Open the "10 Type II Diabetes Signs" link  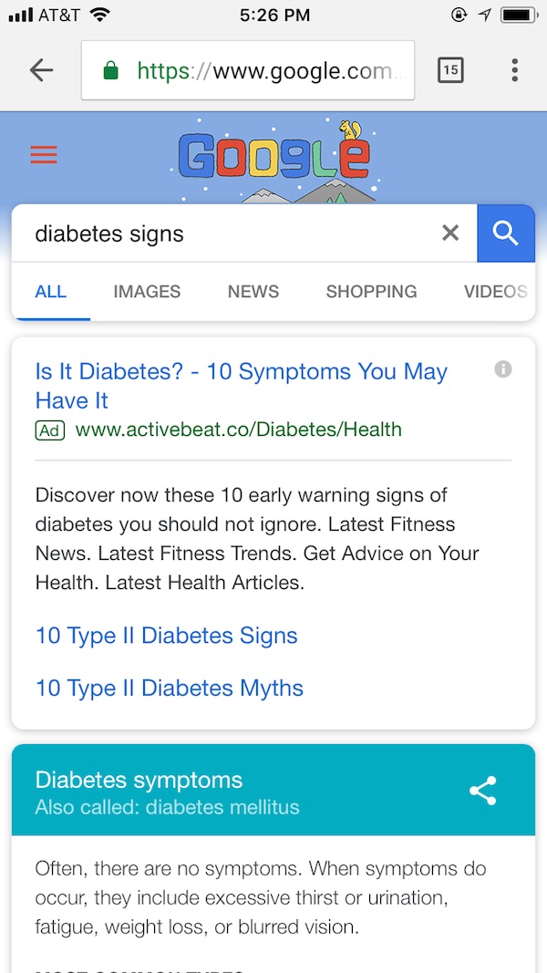tap(167, 636)
